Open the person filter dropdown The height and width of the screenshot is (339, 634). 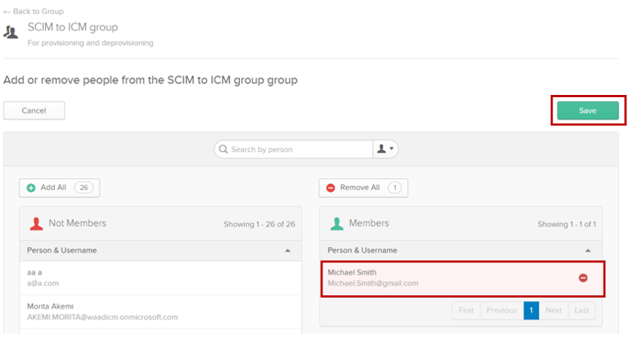pyautogui.click(x=385, y=149)
